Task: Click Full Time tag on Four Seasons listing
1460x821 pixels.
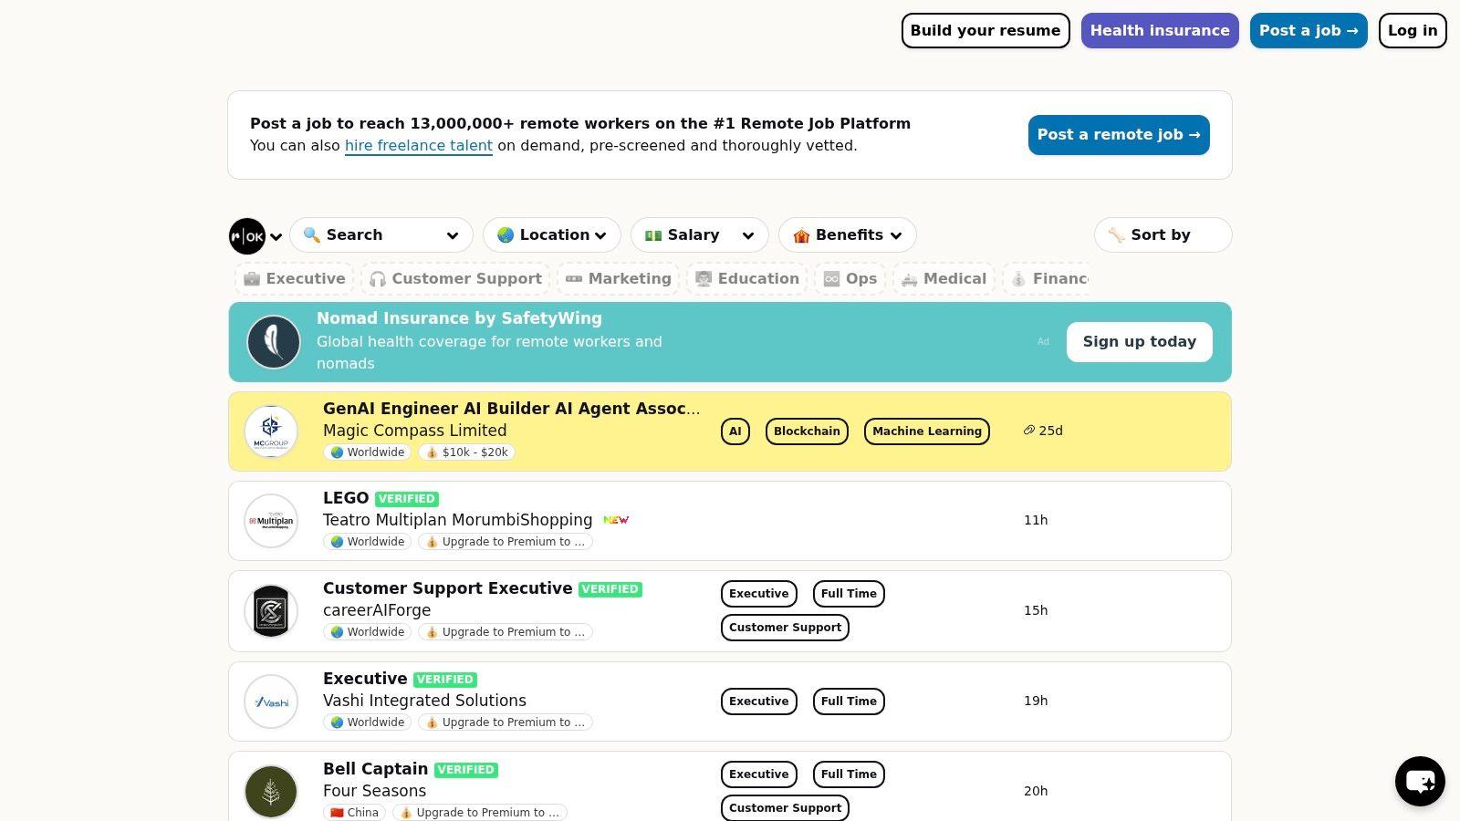Action: [x=849, y=774]
